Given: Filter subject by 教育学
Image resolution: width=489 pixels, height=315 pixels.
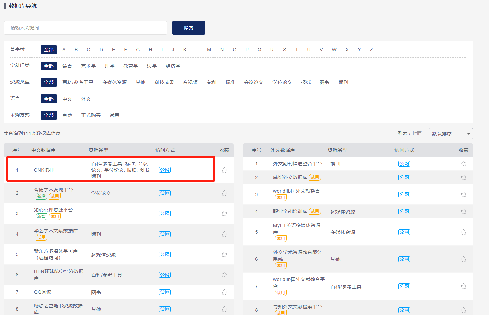Looking at the screenshot, I should point(131,66).
